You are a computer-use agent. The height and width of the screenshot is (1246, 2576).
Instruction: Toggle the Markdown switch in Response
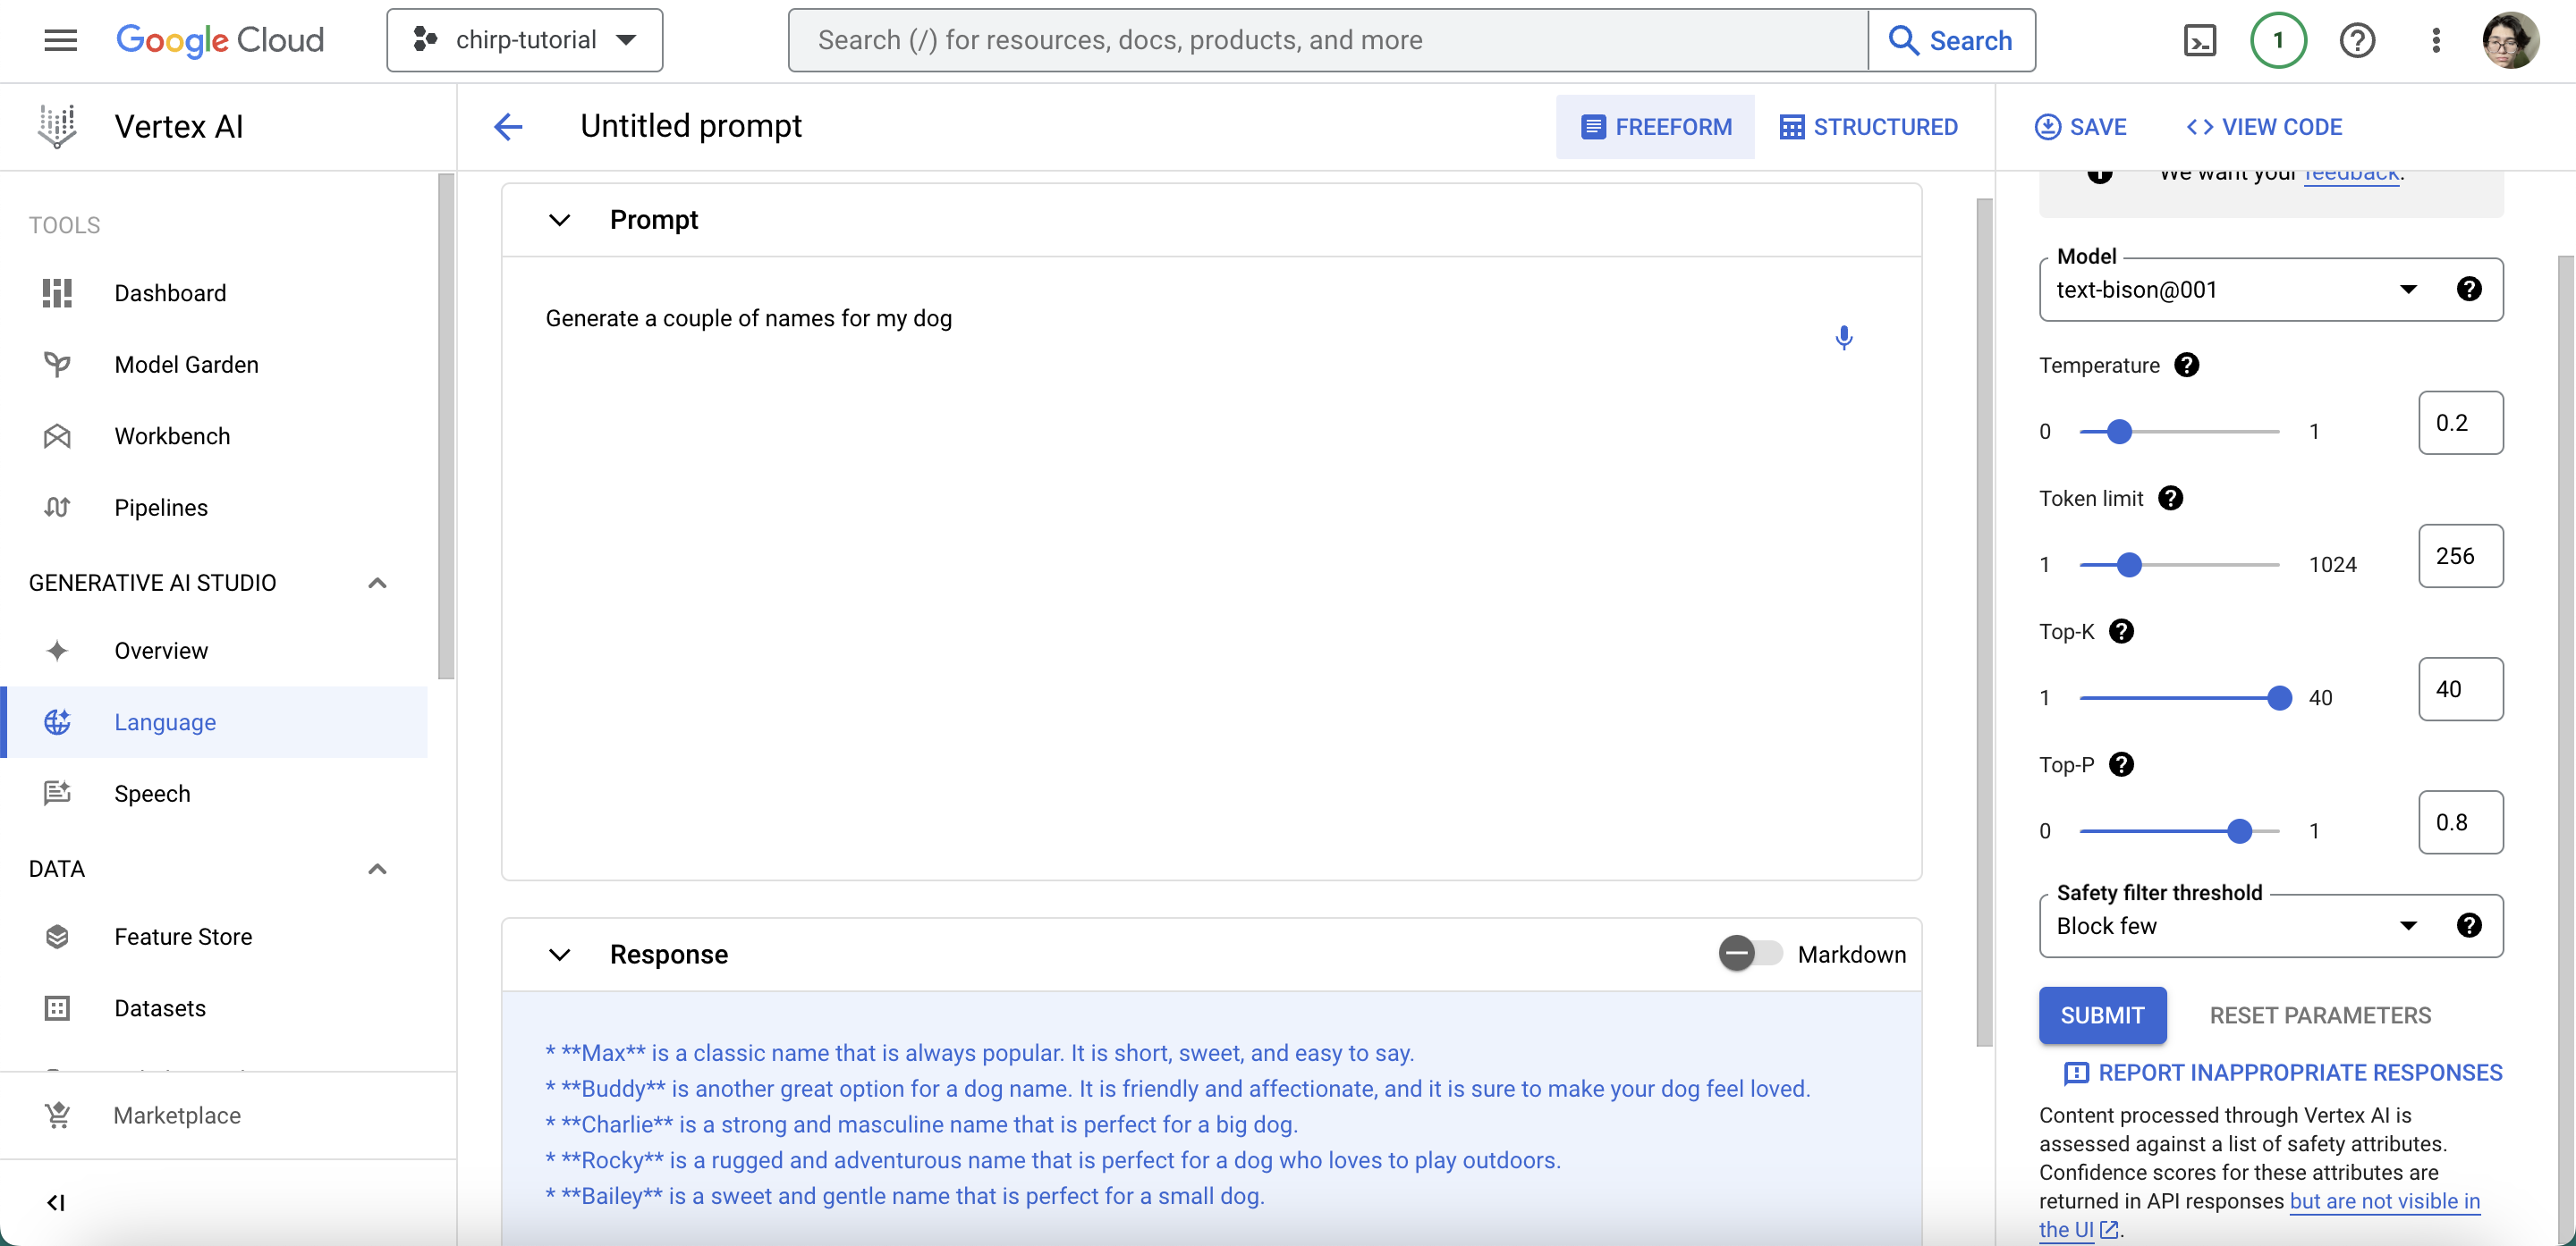[1749, 953]
